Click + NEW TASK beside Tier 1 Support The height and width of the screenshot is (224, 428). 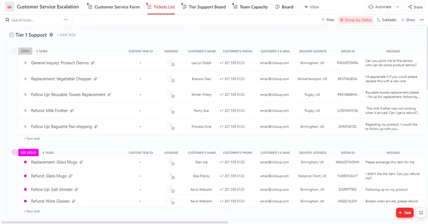coord(66,35)
